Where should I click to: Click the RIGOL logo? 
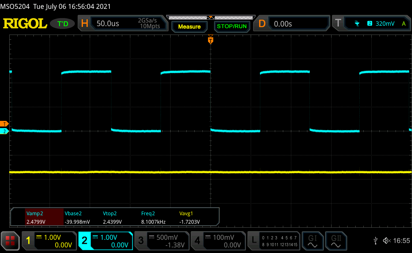tap(25, 24)
